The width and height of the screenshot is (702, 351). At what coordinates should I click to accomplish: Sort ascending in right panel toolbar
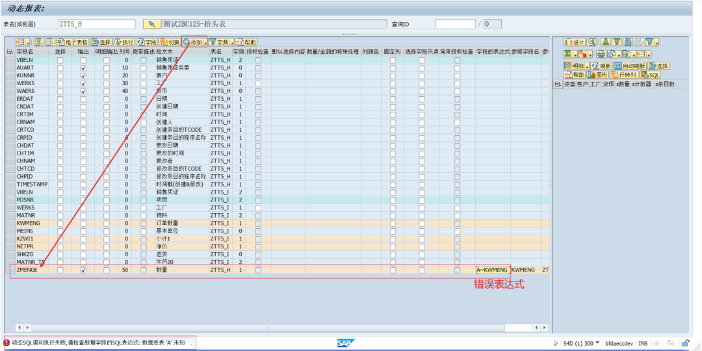point(606,42)
